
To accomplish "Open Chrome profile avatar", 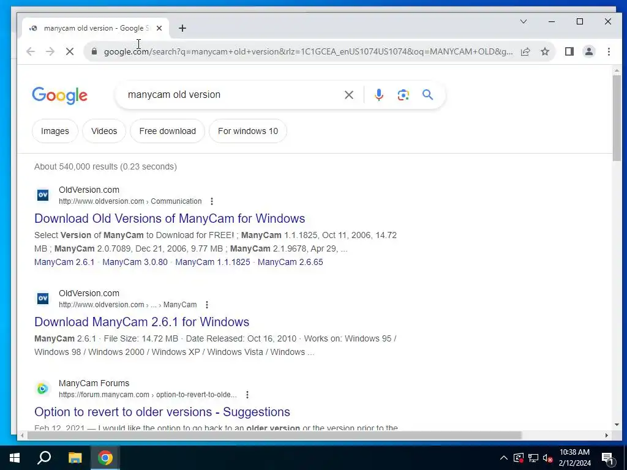I will (589, 51).
